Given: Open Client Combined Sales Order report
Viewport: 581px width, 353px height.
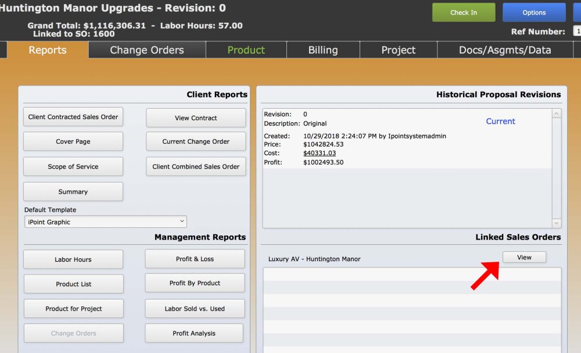Looking at the screenshot, I should coord(196,166).
